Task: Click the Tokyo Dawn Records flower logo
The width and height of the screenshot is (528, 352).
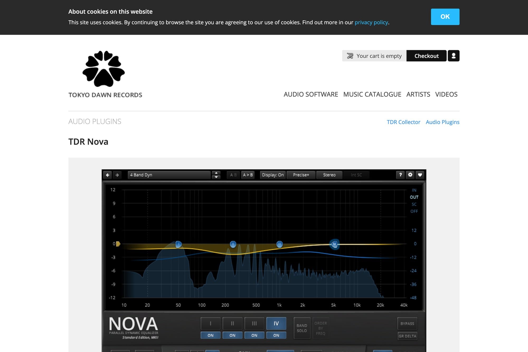Action: click(103, 69)
